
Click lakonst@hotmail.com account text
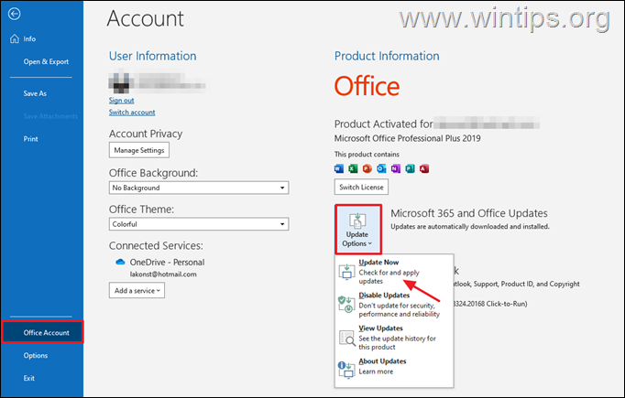(163, 274)
